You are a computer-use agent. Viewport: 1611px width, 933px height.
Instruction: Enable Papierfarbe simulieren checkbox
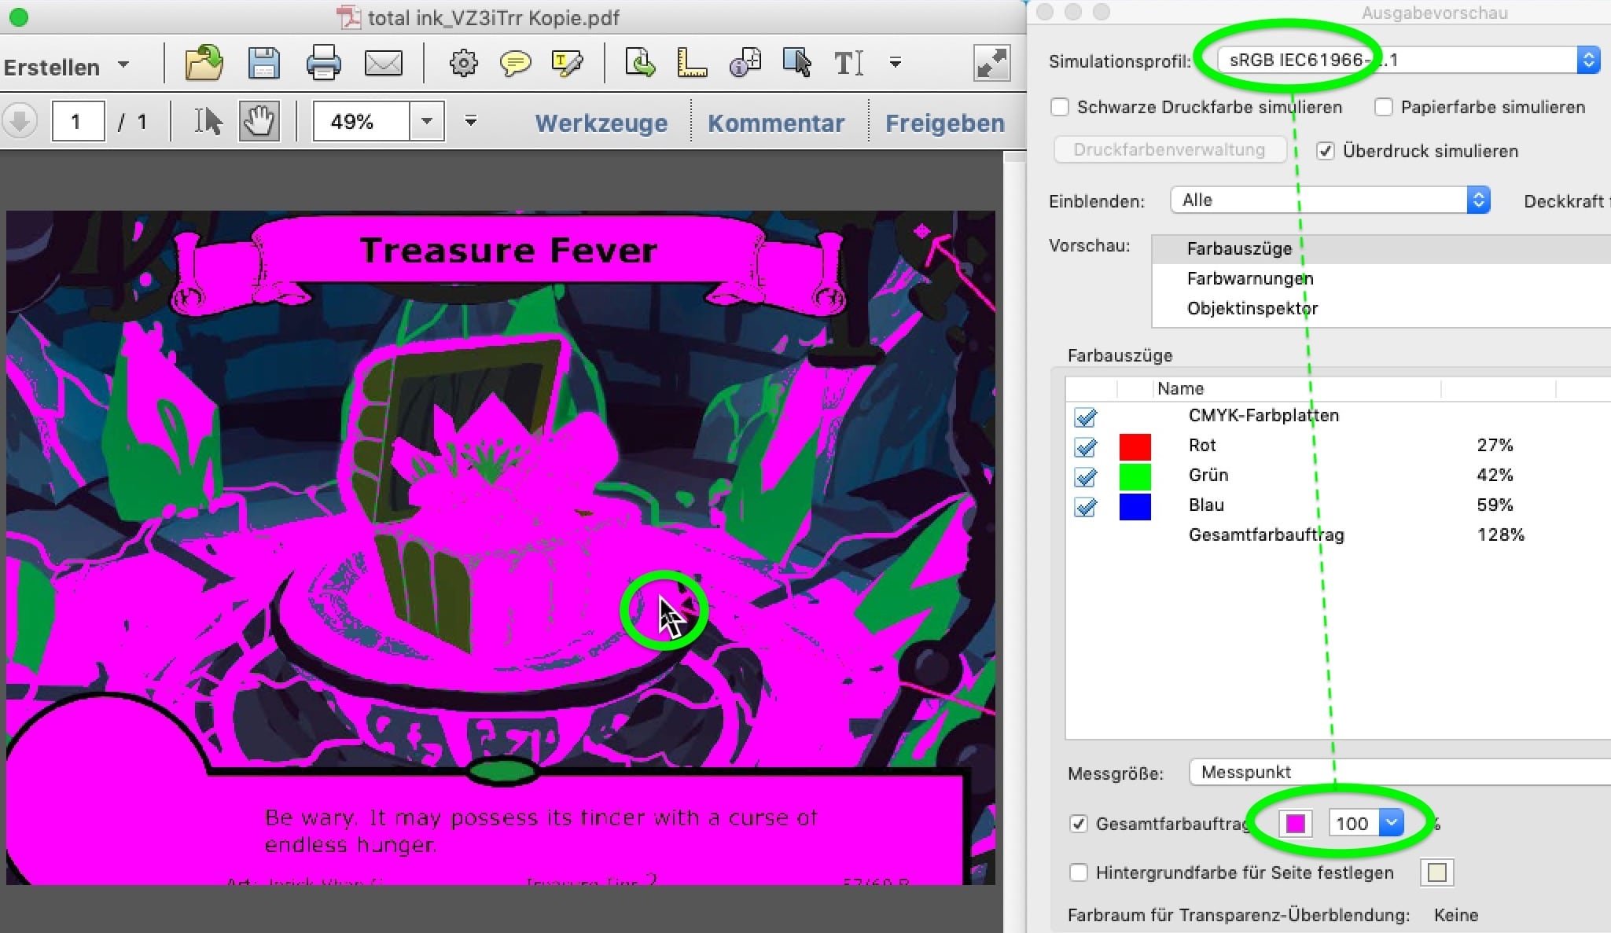point(1384,107)
